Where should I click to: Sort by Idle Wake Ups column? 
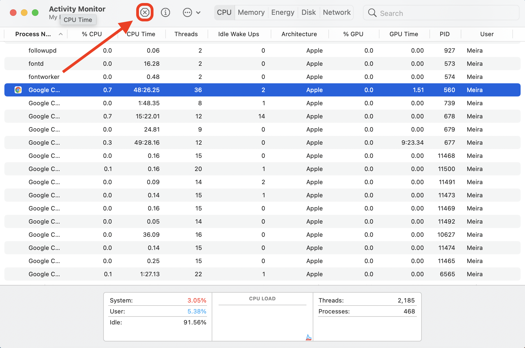[239, 34]
